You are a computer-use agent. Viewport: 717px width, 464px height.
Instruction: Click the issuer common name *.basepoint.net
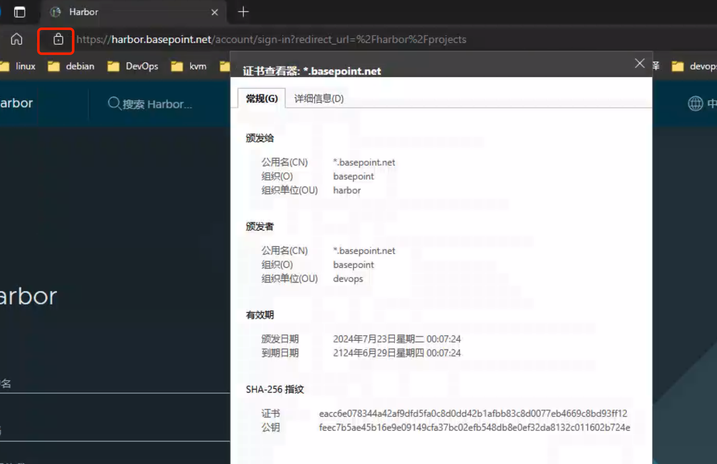click(x=364, y=251)
